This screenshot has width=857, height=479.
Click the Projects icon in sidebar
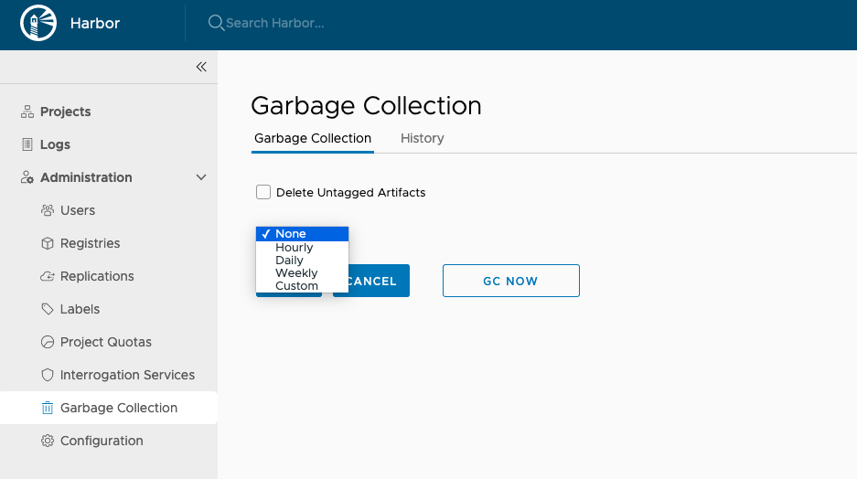(x=27, y=112)
